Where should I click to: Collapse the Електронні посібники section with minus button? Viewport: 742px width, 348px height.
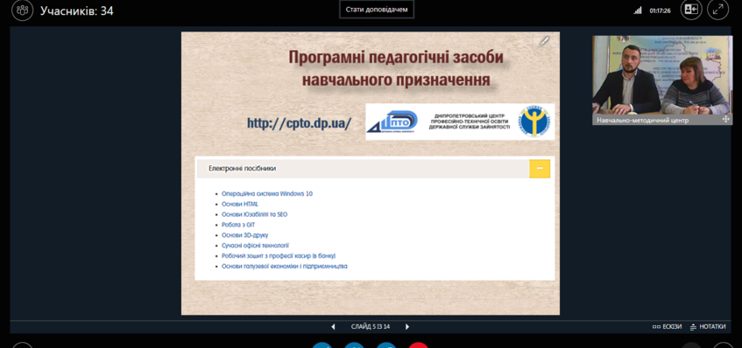[540, 169]
